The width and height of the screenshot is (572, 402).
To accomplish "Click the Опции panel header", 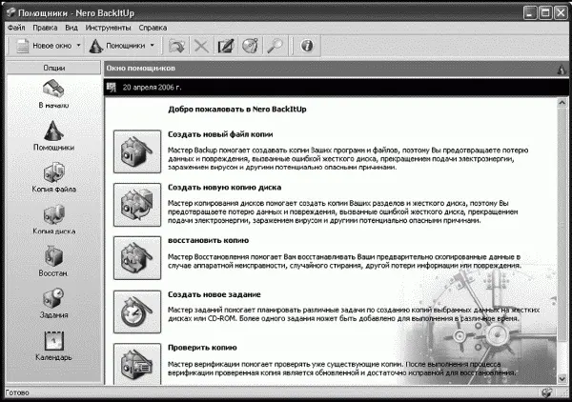I will [53, 68].
